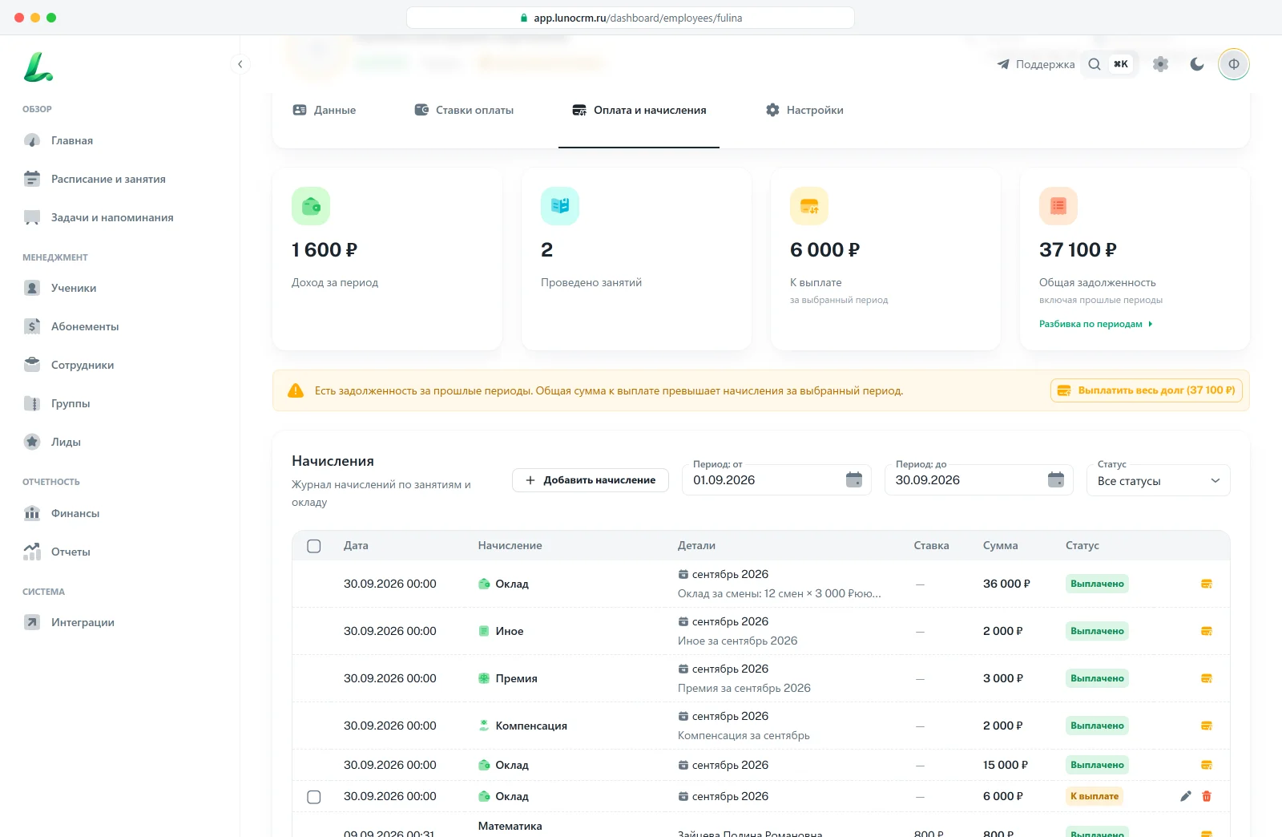1282x837 pixels.
Task: Click the Группы sidebar icon
Action: pyautogui.click(x=32, y=403)
